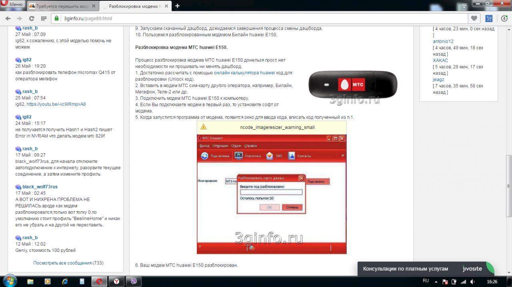The width and height of the screenshot is (512, 287).
Task: Follow the youtu.be link in chat
Action: pyautogui.click(x=56, y=104)
